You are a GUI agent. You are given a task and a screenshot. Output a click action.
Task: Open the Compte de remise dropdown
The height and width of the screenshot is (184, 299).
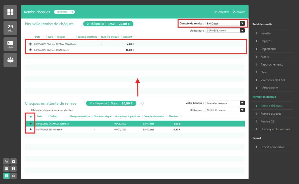(x=242, y=23)
